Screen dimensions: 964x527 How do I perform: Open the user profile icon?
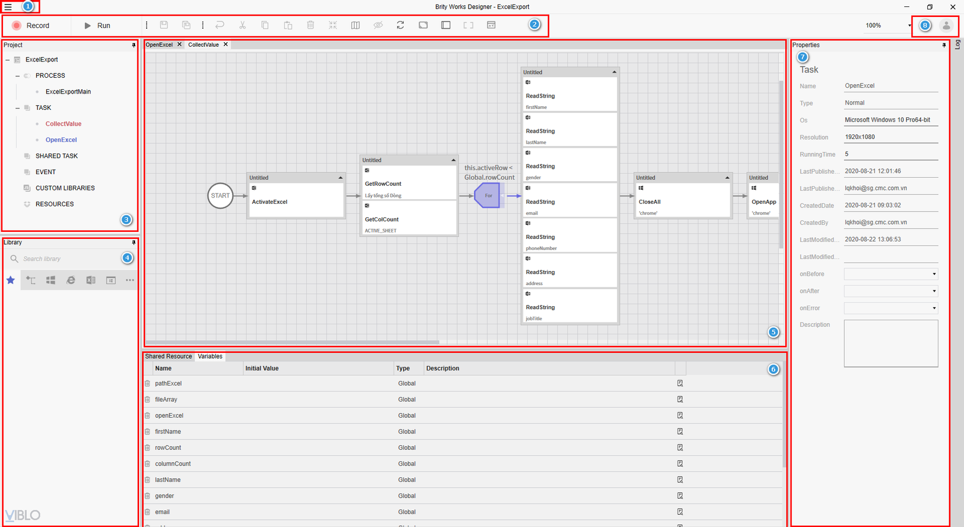coord(946,26)
